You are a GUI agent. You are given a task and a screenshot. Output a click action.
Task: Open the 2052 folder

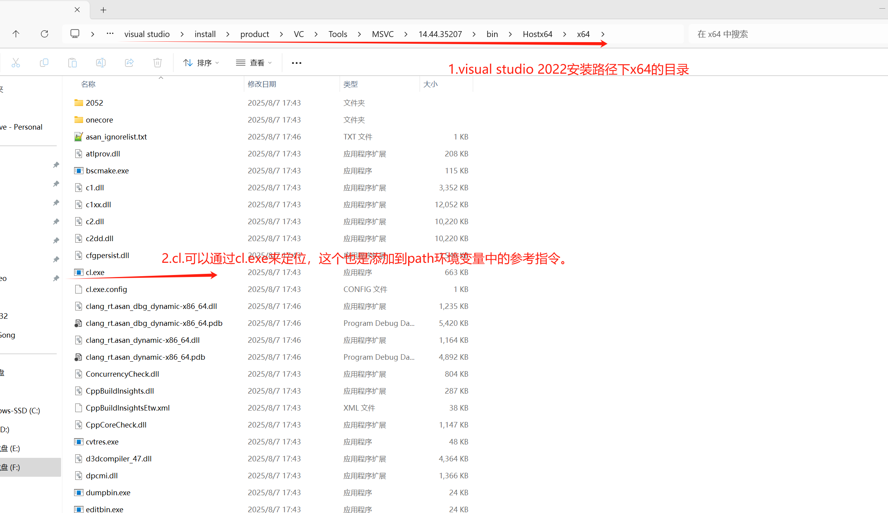95,102
